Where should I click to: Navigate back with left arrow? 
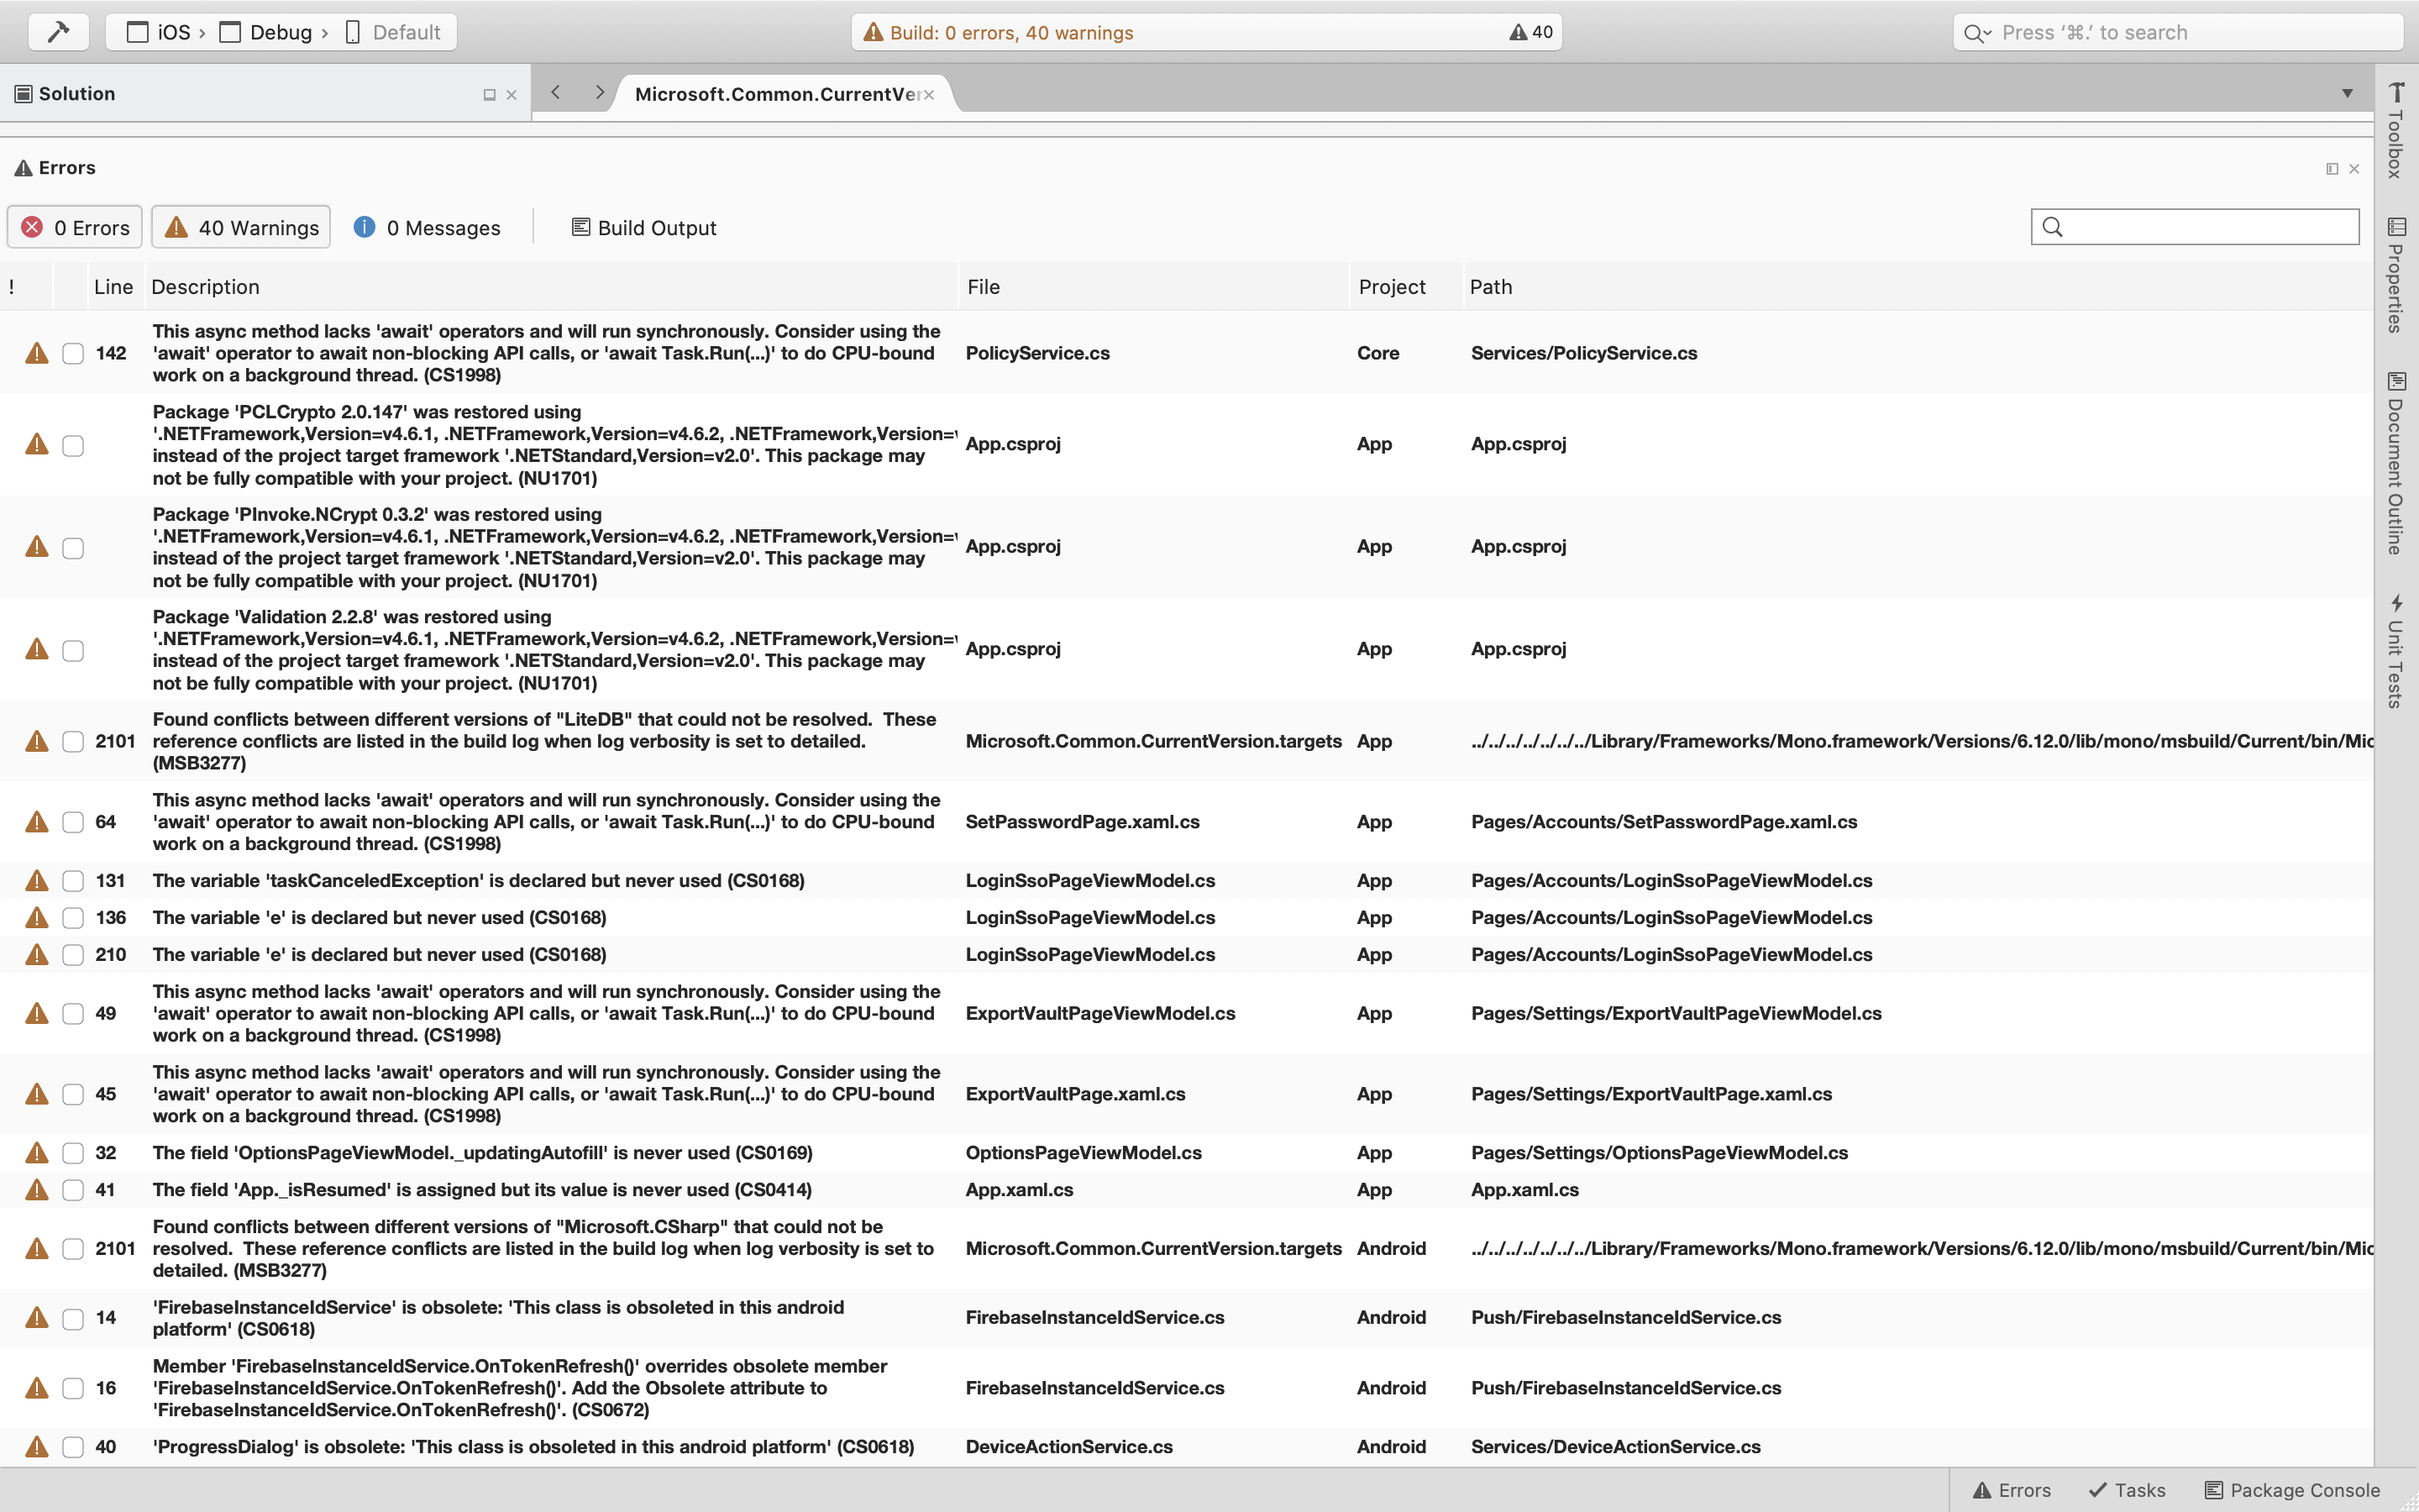click(556, 93)
